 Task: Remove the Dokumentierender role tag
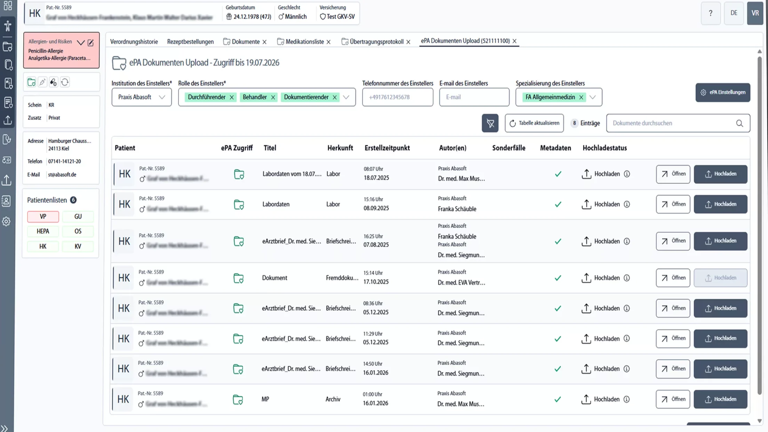335,97
